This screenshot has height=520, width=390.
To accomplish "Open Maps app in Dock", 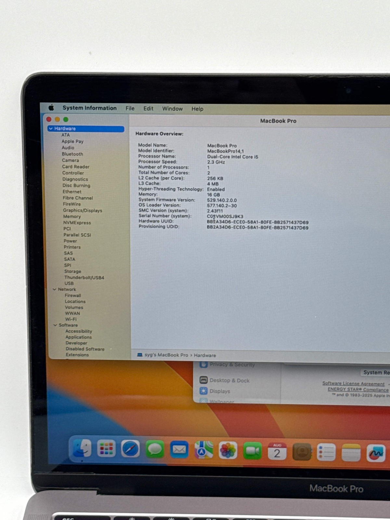I will click(x=203, y=450).
